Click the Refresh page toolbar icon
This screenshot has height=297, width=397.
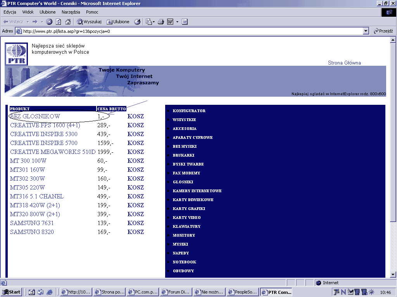pos(59,22)
